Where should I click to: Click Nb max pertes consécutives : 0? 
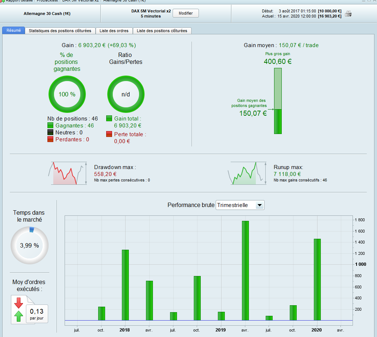pos(122,180)
